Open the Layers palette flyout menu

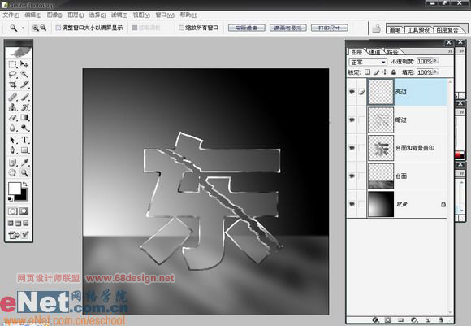[450, 52]
